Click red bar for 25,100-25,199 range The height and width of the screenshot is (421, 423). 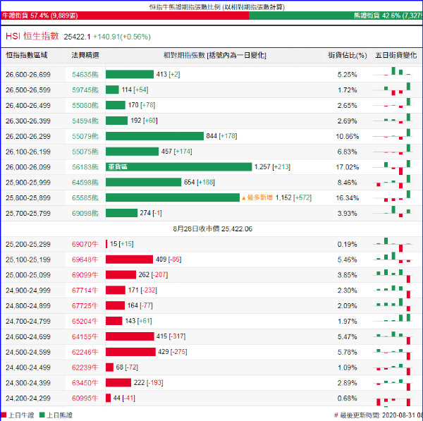[x=129, y=260]
